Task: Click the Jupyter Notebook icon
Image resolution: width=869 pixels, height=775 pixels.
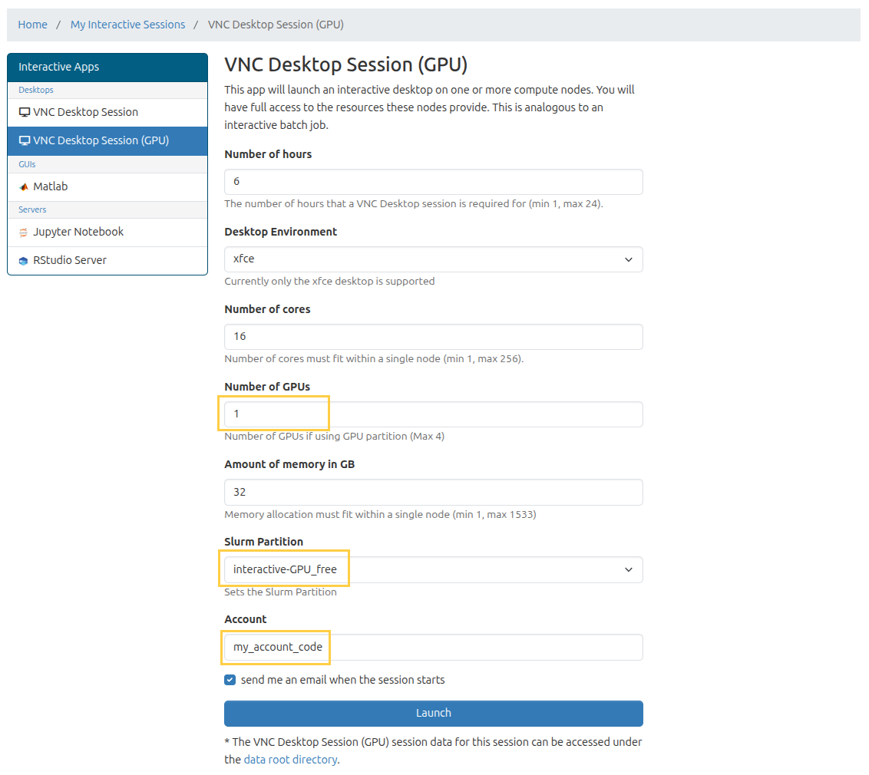Action: [x=24, y=232]
